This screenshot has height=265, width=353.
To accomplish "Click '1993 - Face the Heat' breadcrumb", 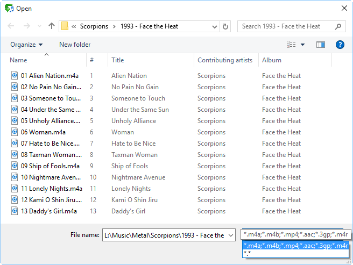I will pos(149,26).
